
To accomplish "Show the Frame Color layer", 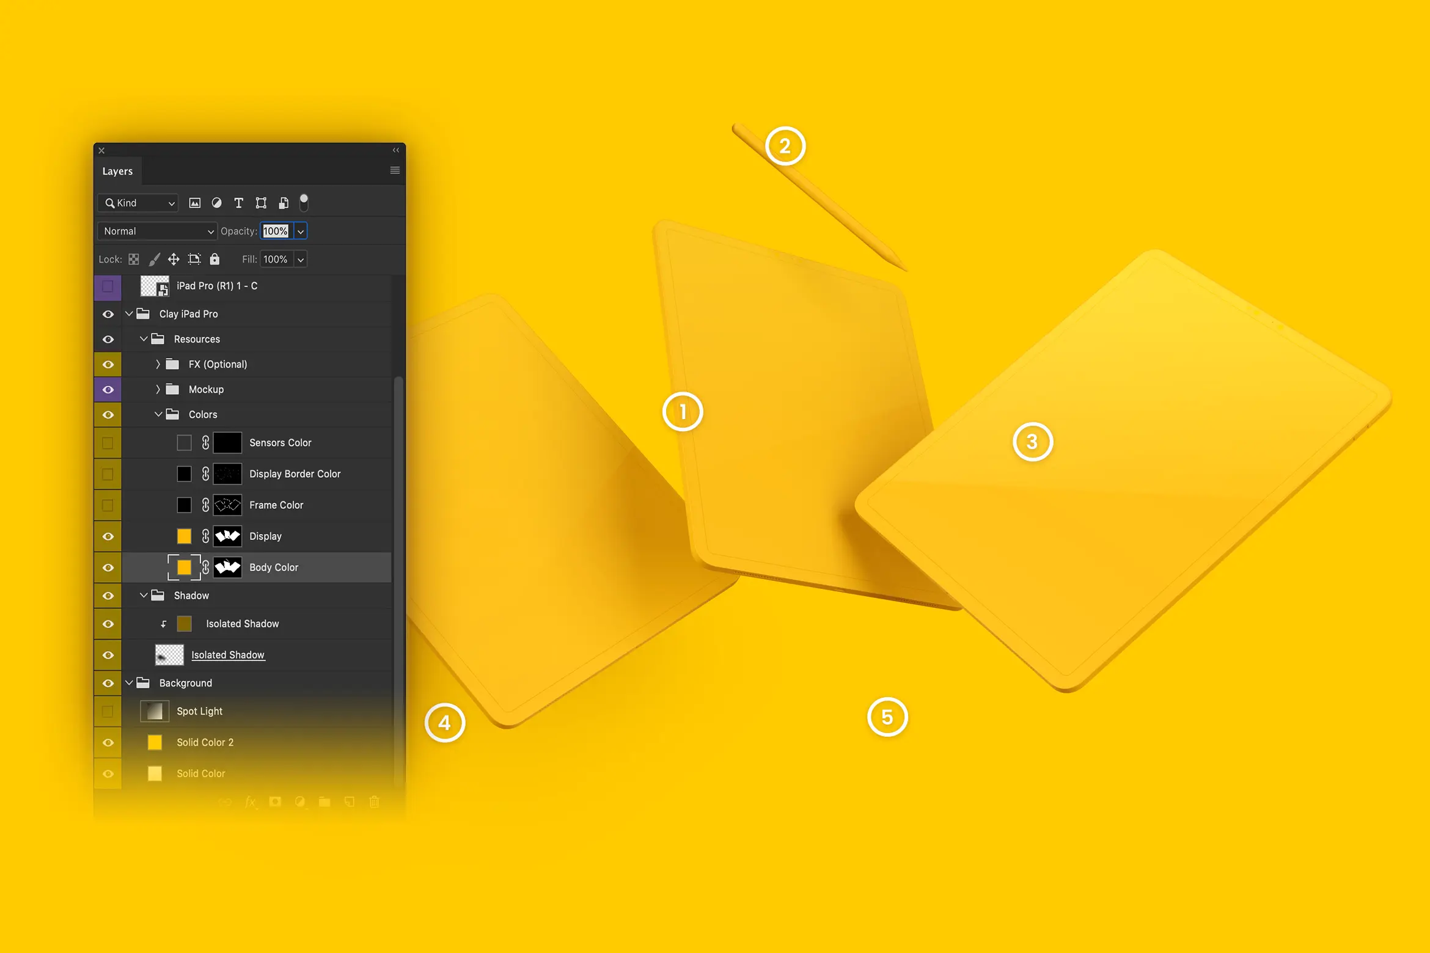I will pos(108,505).
